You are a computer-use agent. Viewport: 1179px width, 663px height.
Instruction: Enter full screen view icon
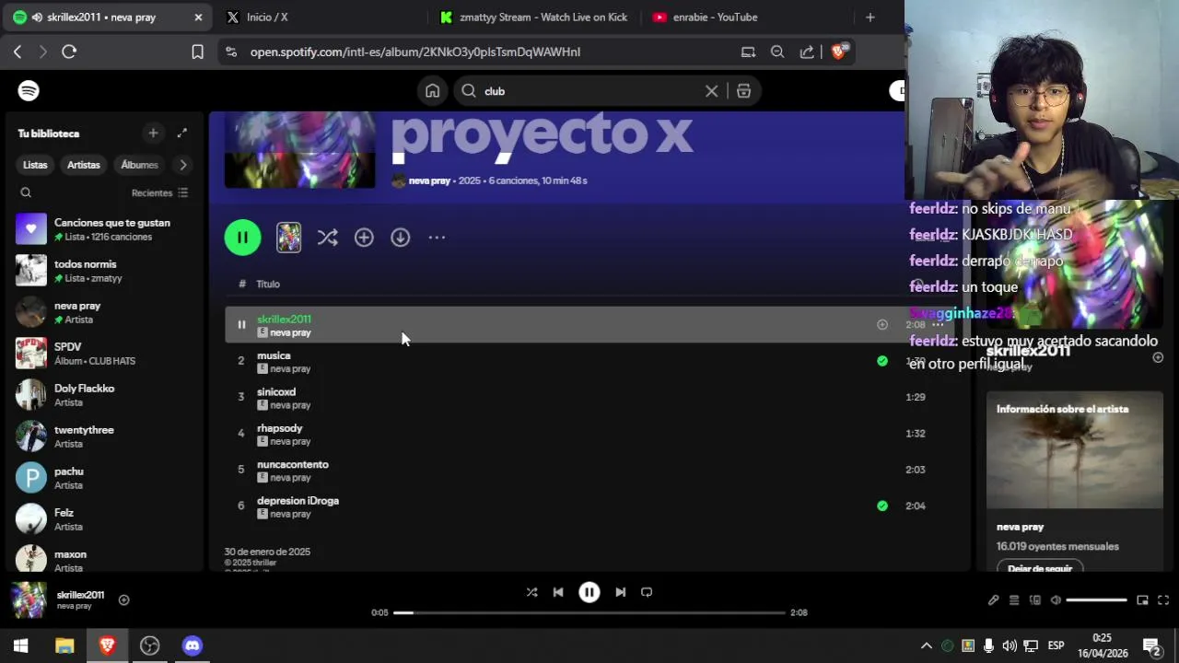pos(1163,600)
